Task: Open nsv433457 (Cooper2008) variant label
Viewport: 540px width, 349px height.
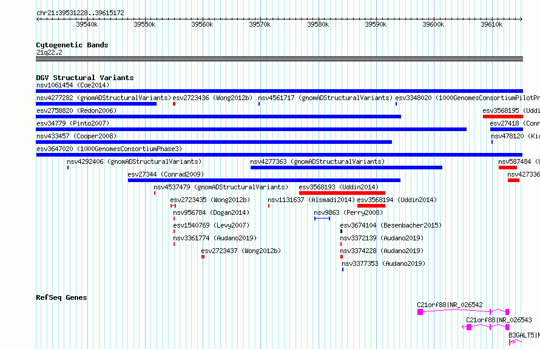Action: 76,136
